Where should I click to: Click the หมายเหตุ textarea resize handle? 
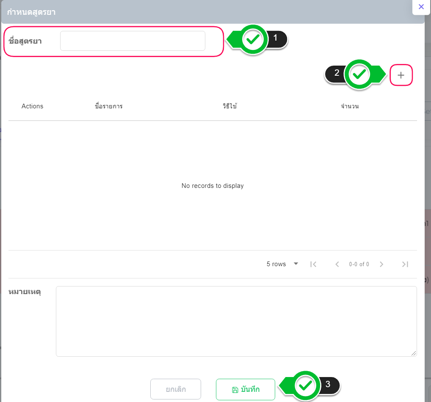(414, 354)
